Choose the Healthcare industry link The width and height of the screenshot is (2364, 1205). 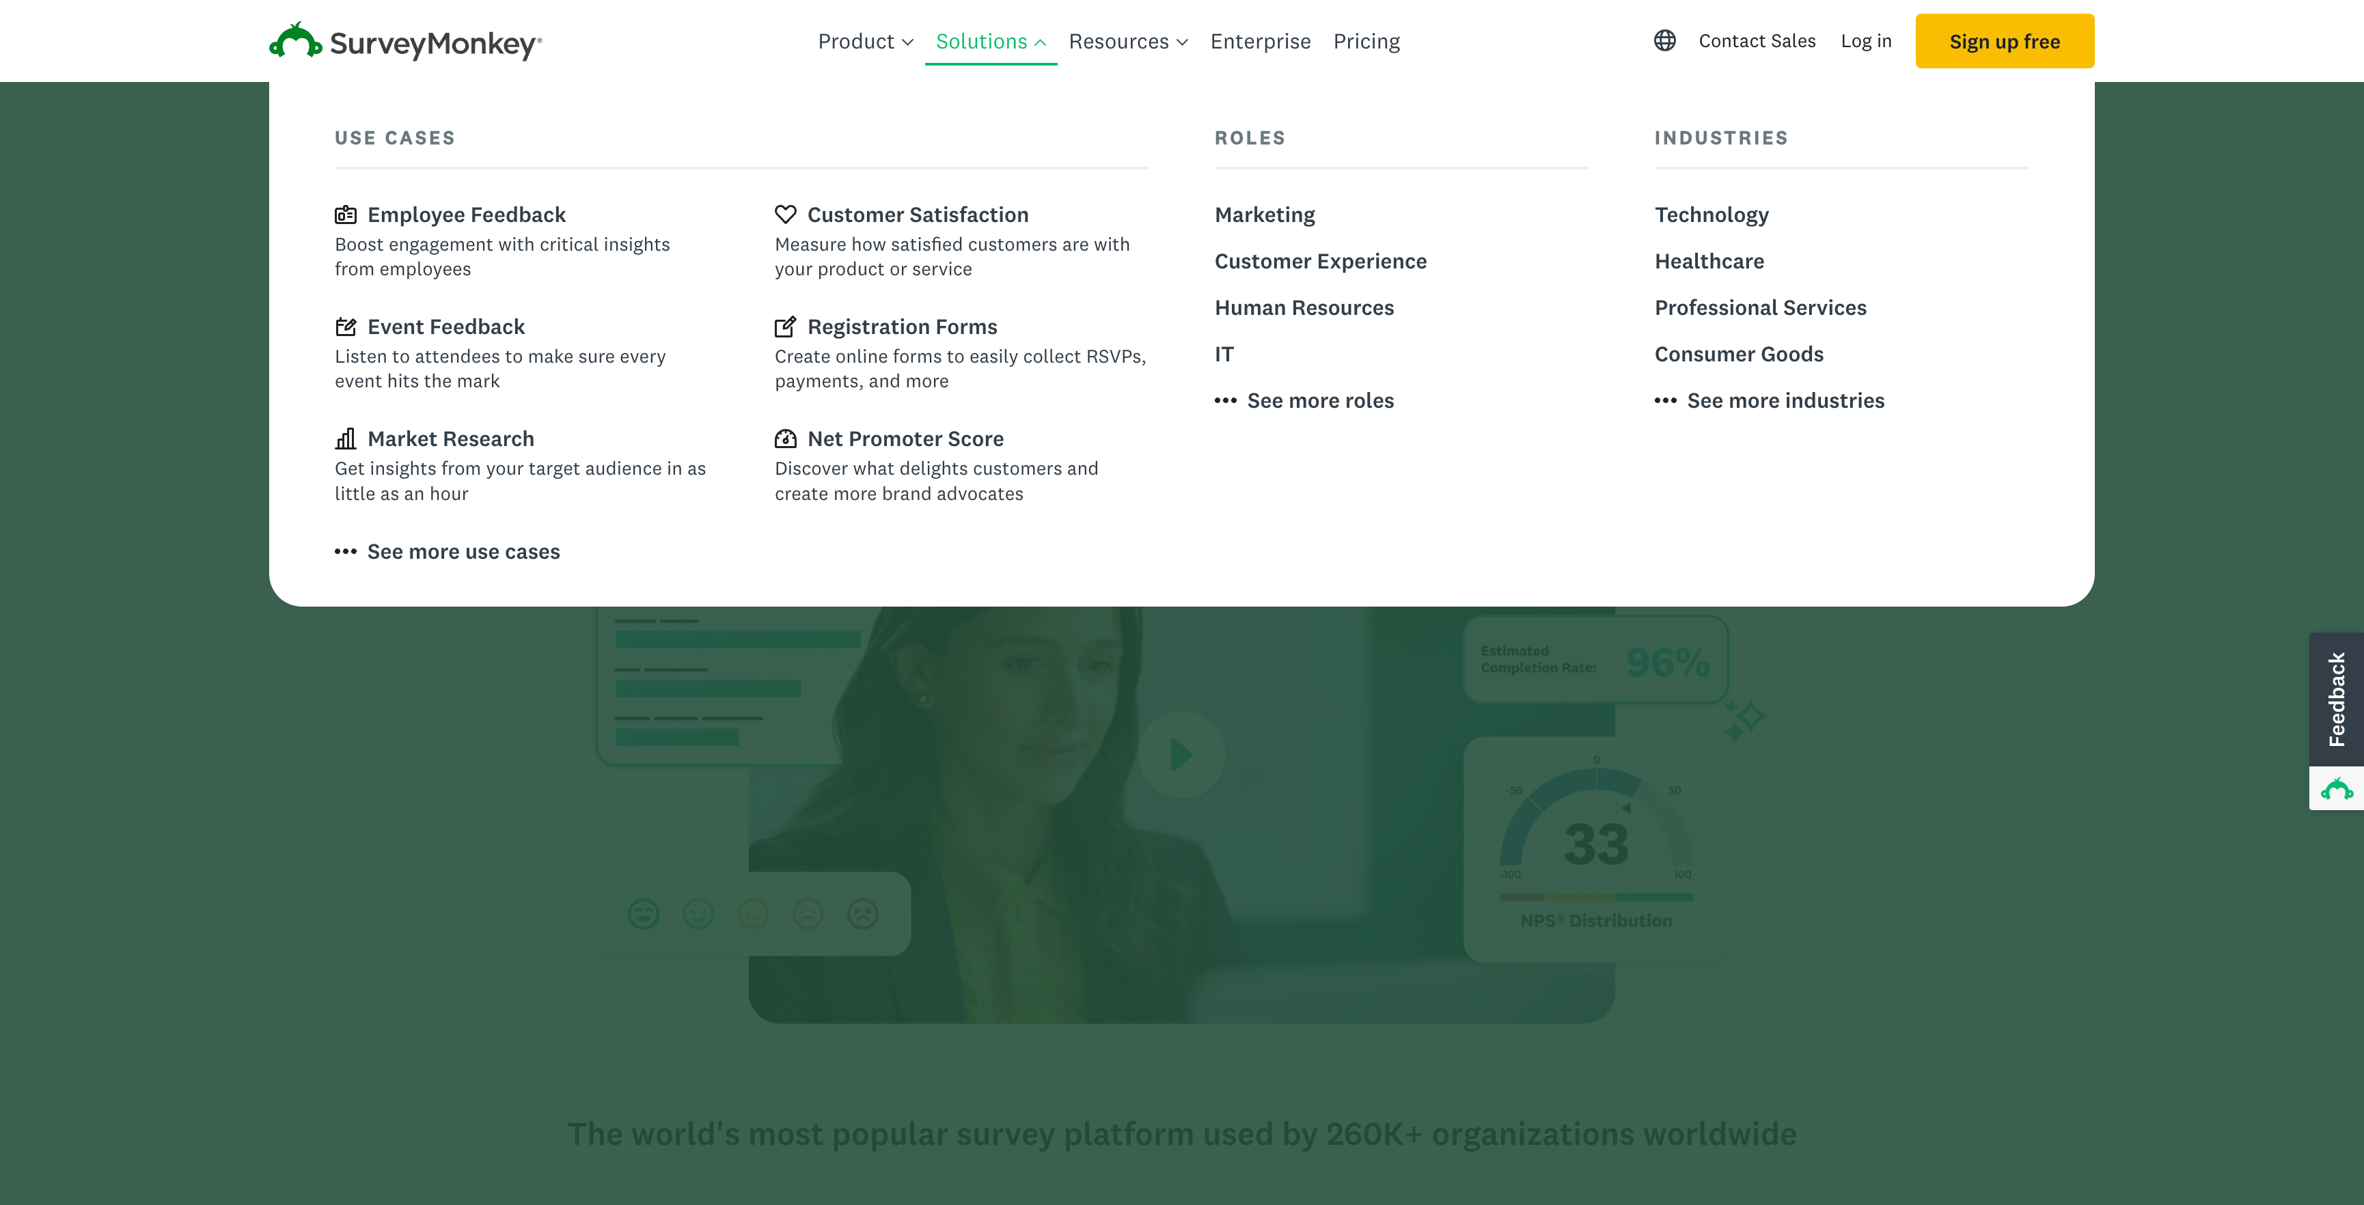1708,262
